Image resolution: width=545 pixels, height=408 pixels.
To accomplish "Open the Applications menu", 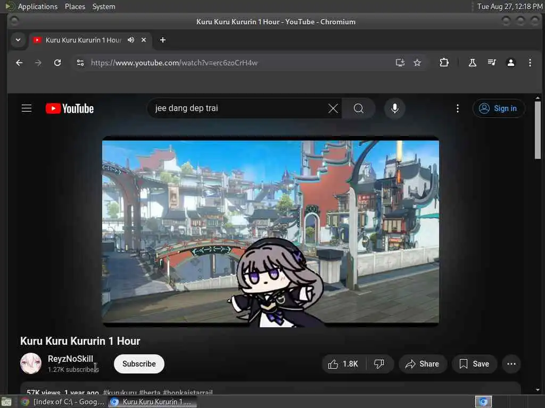I will 38,6.
